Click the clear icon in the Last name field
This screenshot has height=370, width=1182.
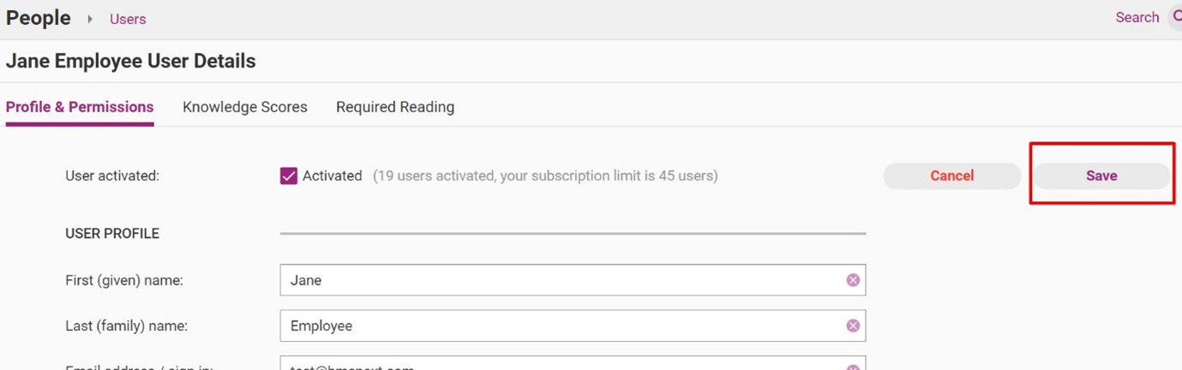(x=853, y=325)
